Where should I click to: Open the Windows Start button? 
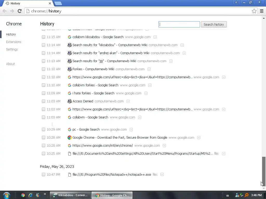tap(6, 195)
